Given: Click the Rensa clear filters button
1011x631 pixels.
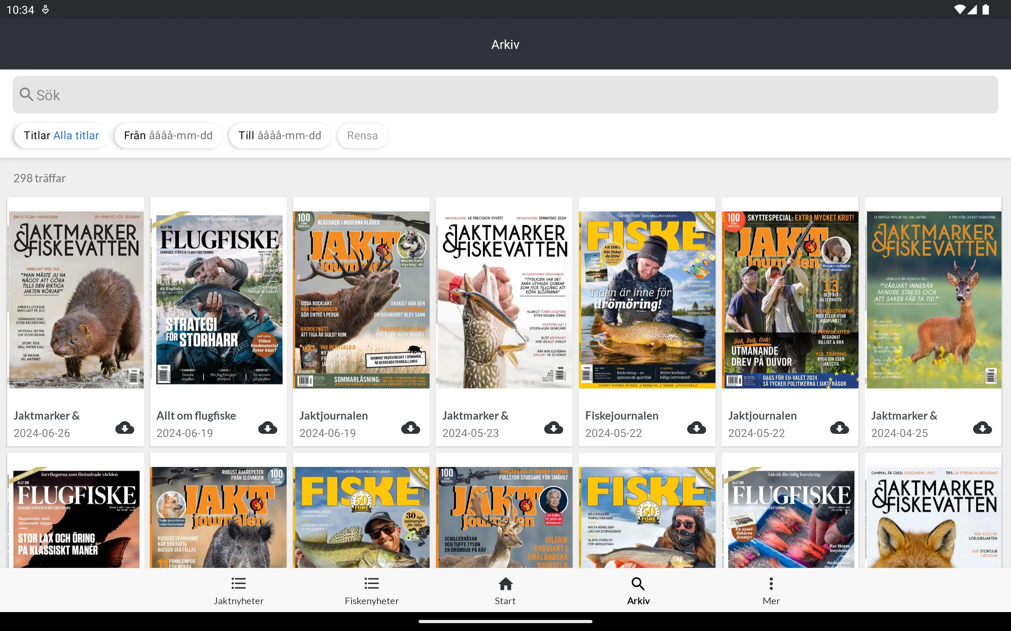Looking at the screenshot, I should pyautogui.click(x=362, y=135).
